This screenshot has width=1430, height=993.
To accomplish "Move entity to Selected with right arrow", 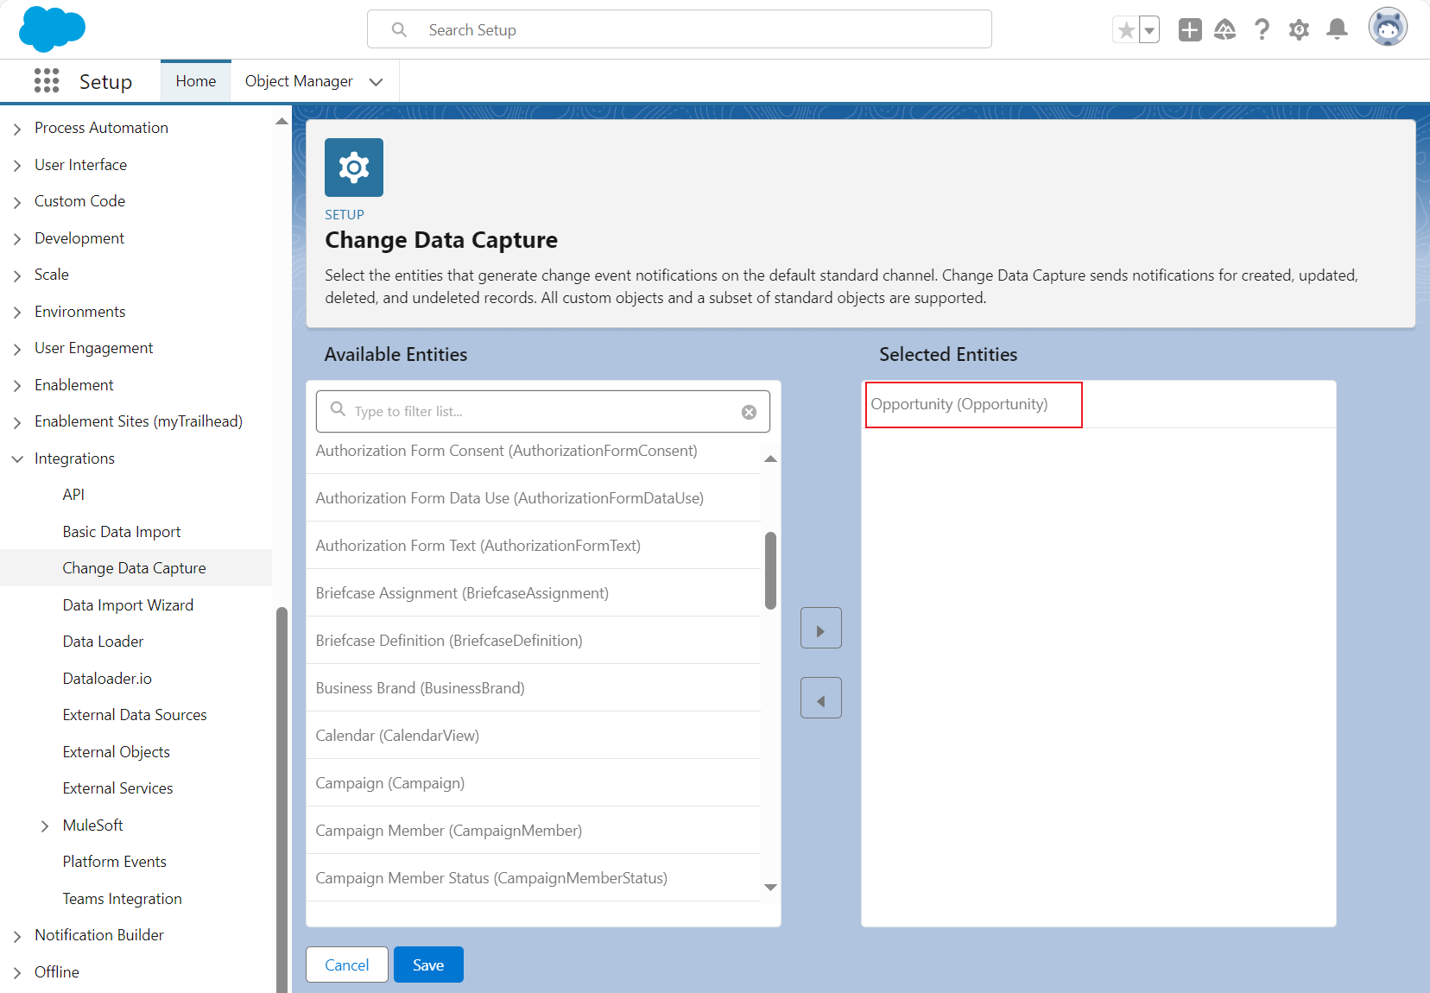I will (x=820, y=629).
